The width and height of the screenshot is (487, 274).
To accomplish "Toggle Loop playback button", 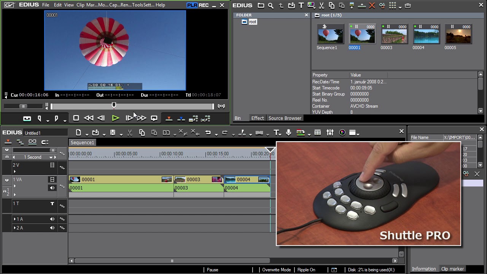I will click(x=154, y=118).
